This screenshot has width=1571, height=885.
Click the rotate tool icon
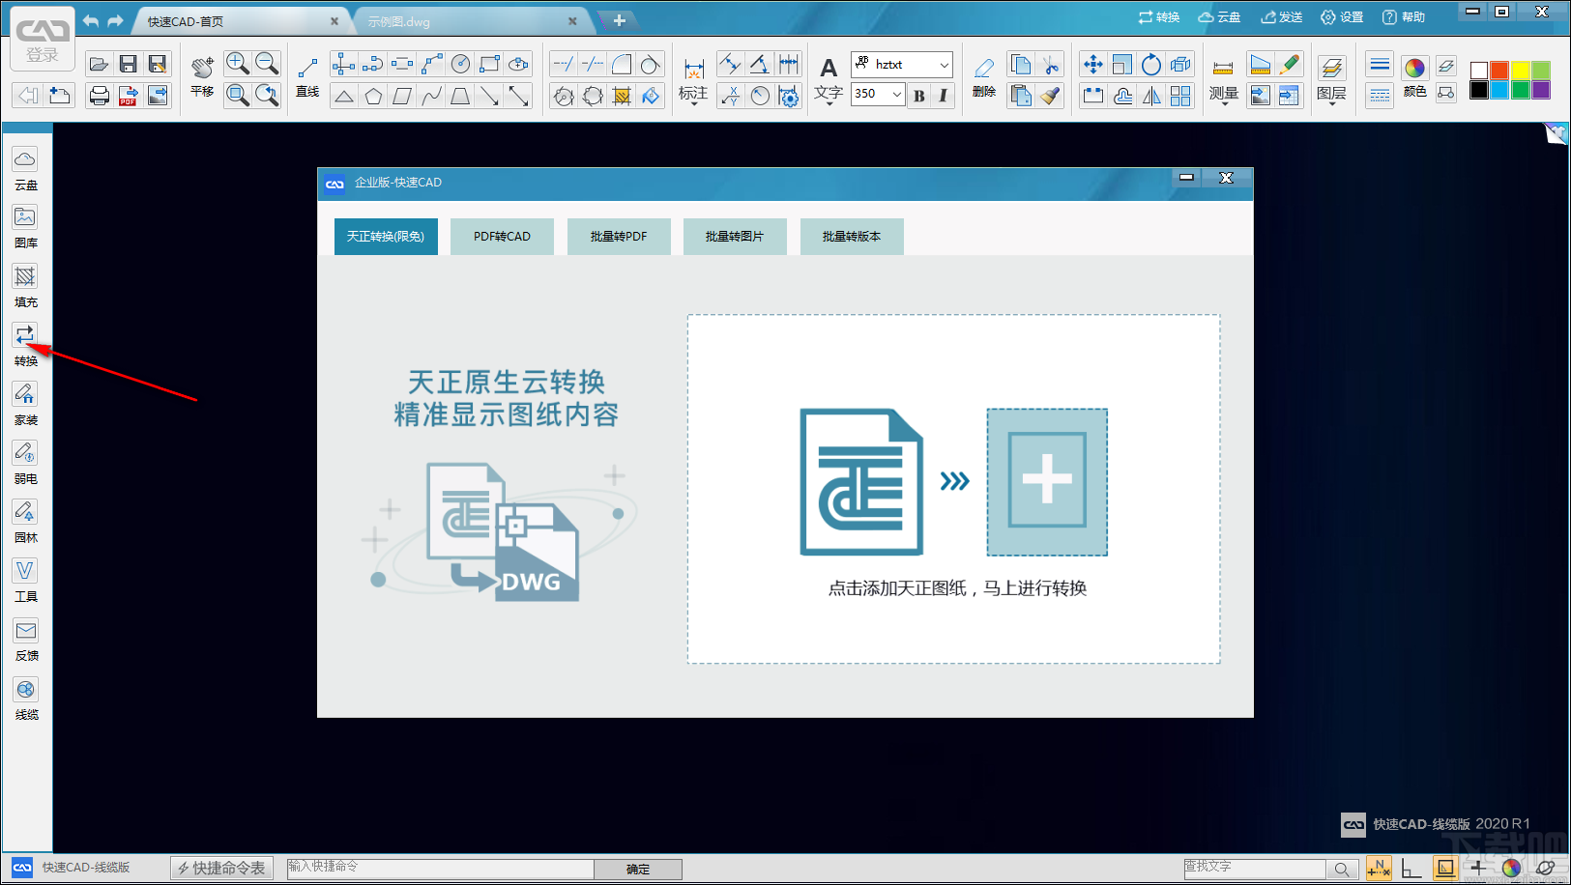[x=1150, y=64]
